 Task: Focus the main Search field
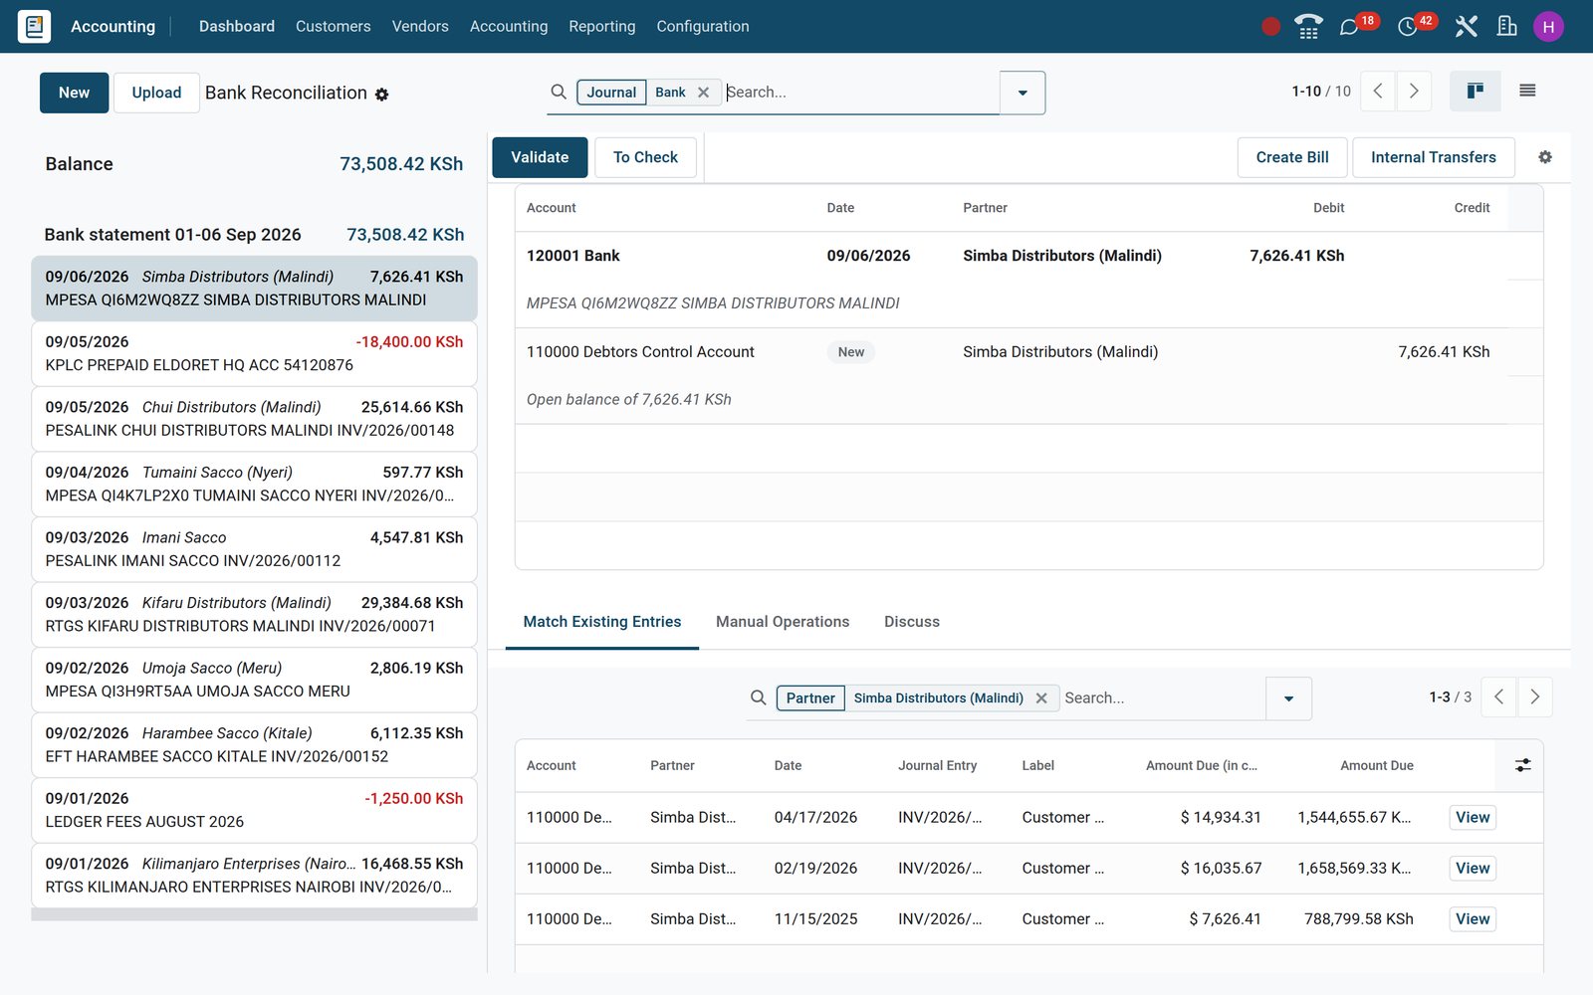[x=860, y=93]
